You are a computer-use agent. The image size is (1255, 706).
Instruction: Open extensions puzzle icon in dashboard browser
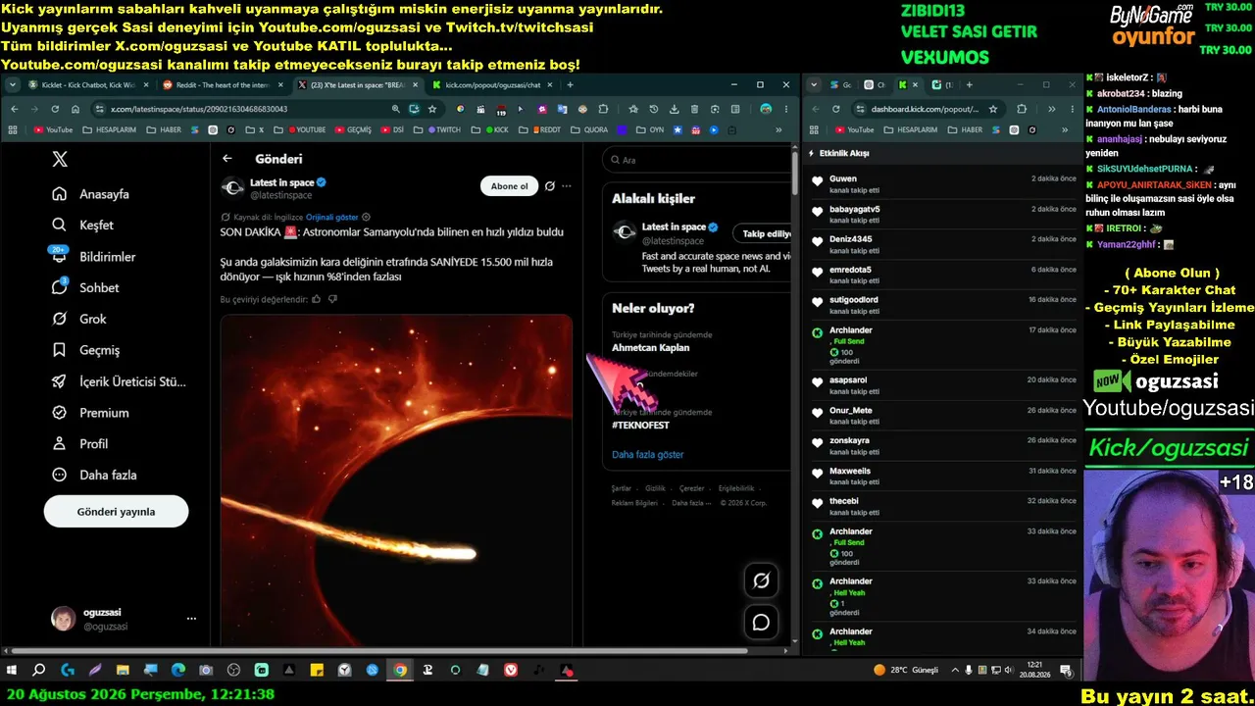tap(1022, 109)
